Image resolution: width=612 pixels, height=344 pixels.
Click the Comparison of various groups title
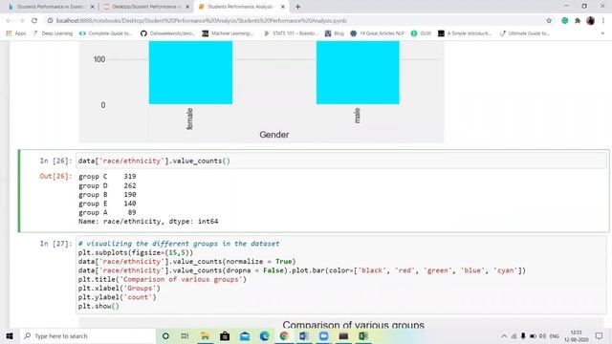pos(353,325)
